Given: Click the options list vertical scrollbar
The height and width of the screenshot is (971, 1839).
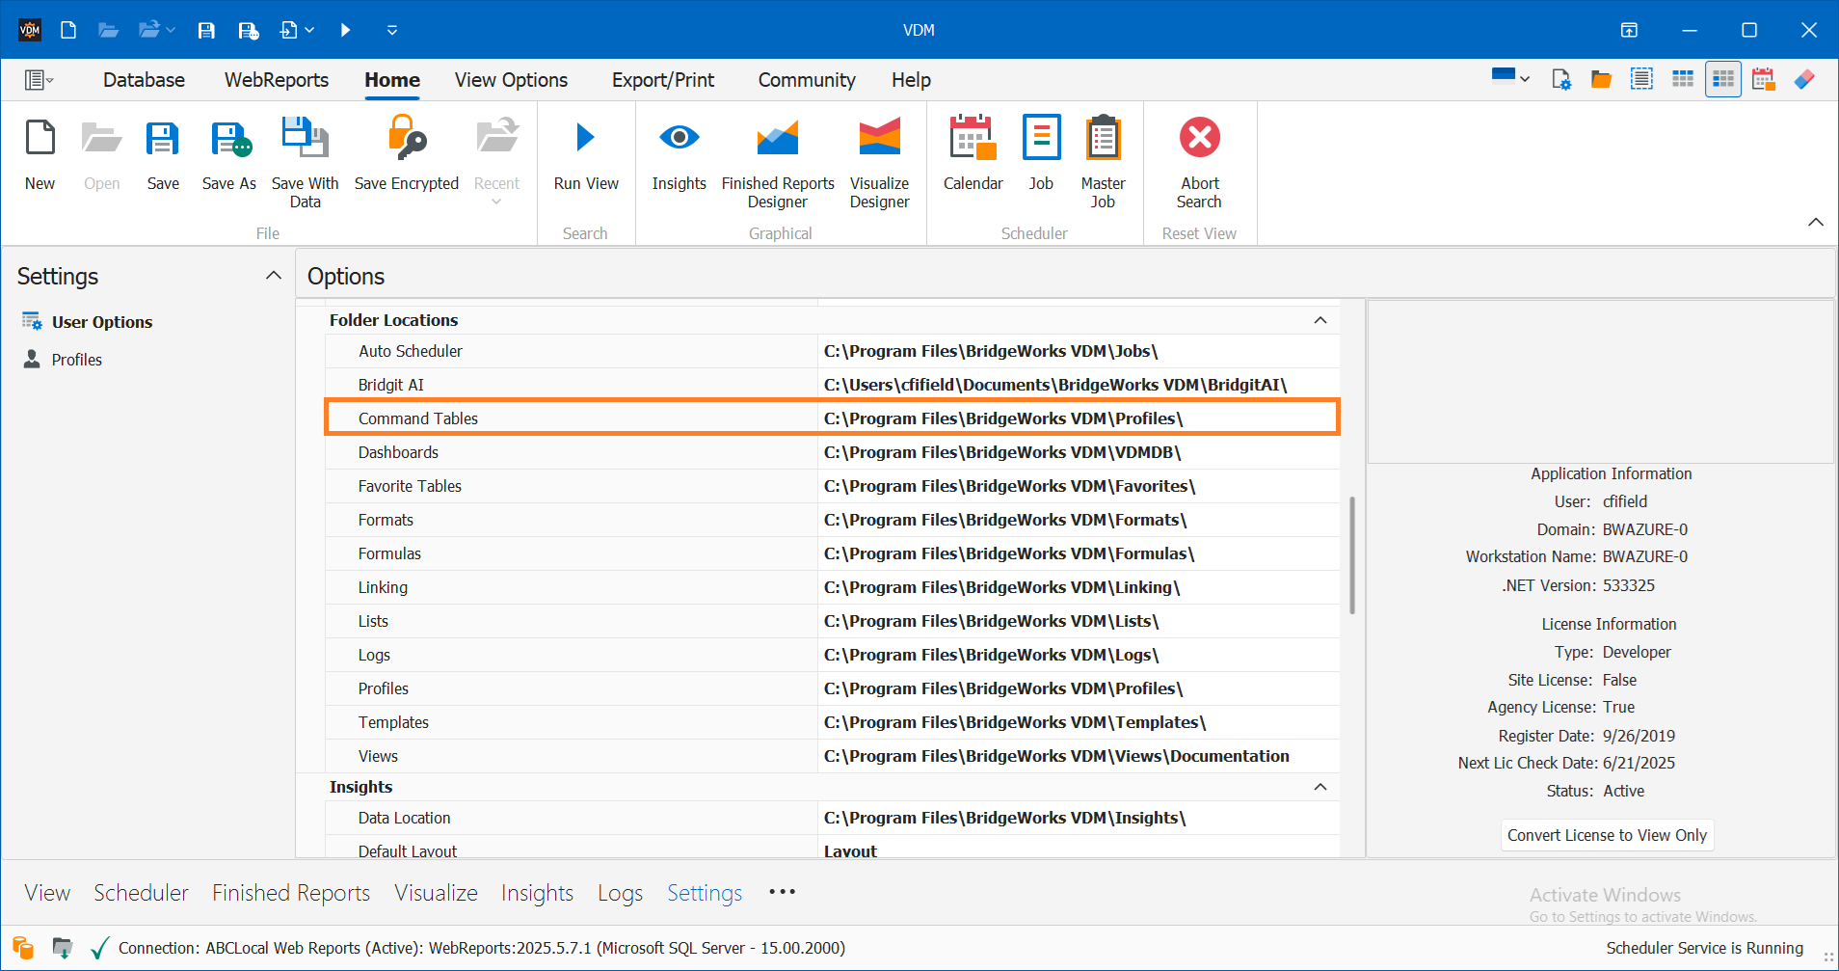Looking at the screenshot, I should coord(1352,555).
